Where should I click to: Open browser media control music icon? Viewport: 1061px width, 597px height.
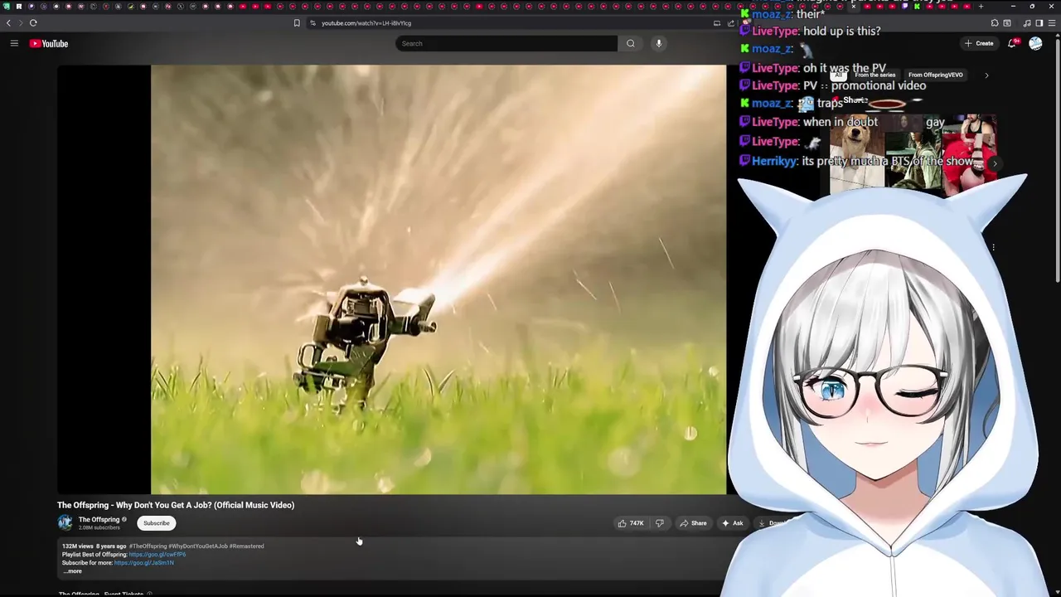(1028, 22)
